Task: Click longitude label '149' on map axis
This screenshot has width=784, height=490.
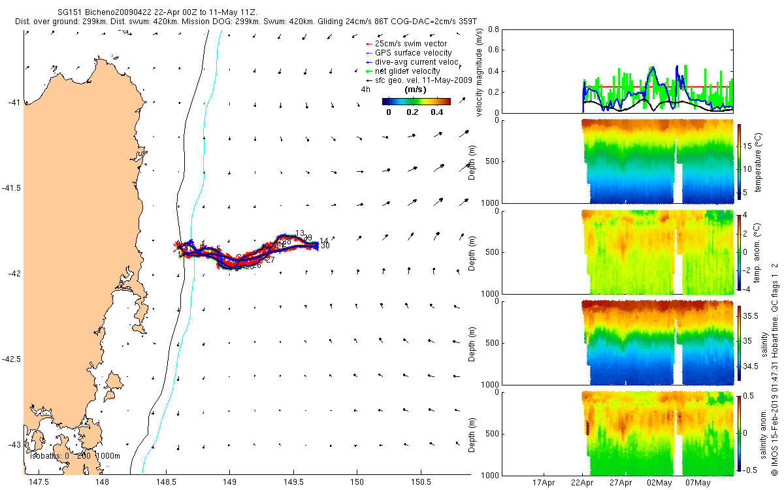Action: click(229, 482)
